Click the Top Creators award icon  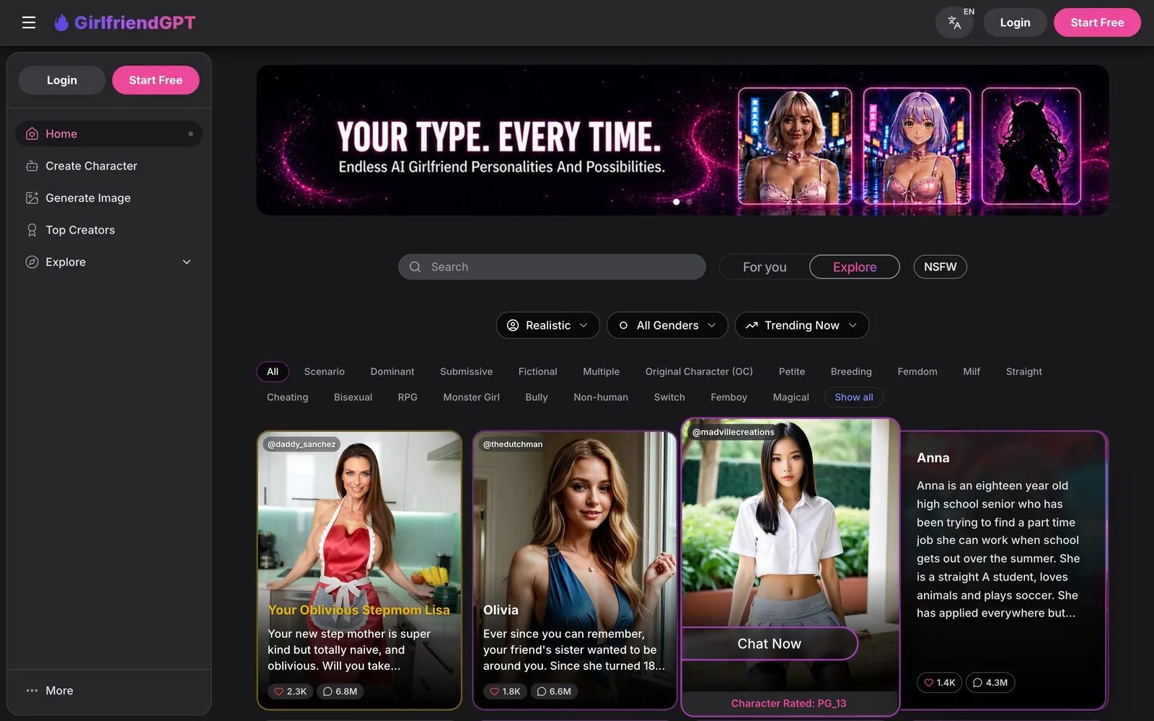pyautogui.click(x=32, y=230)
